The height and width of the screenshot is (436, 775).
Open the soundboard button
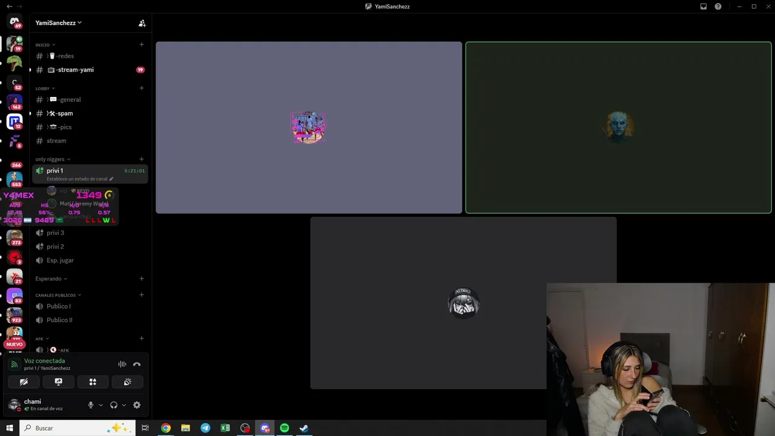coord(128,382)
